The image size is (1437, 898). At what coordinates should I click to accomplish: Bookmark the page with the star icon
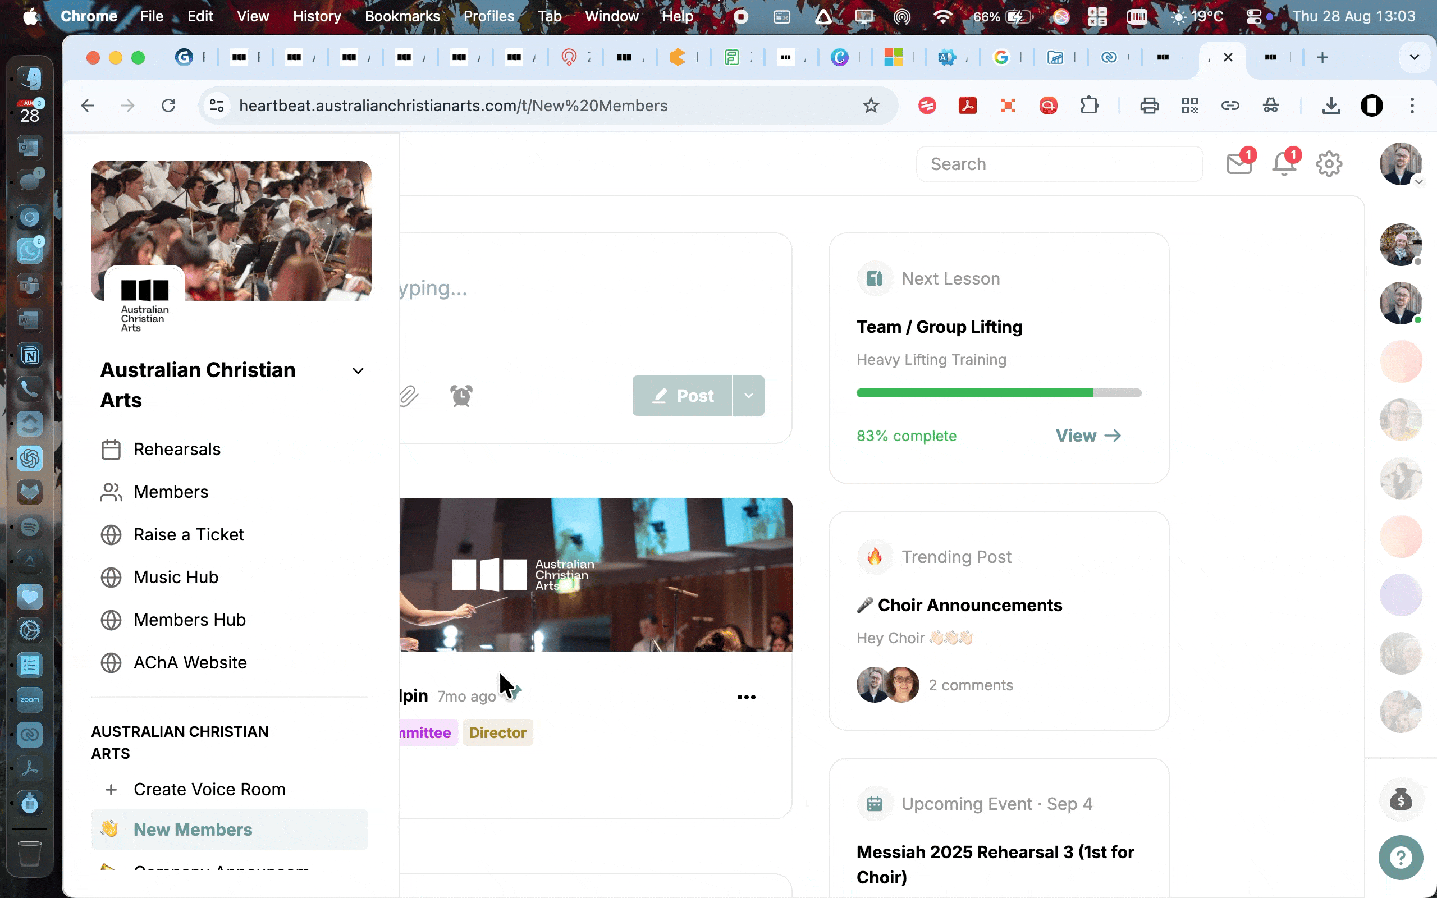(x=871, y=106)
